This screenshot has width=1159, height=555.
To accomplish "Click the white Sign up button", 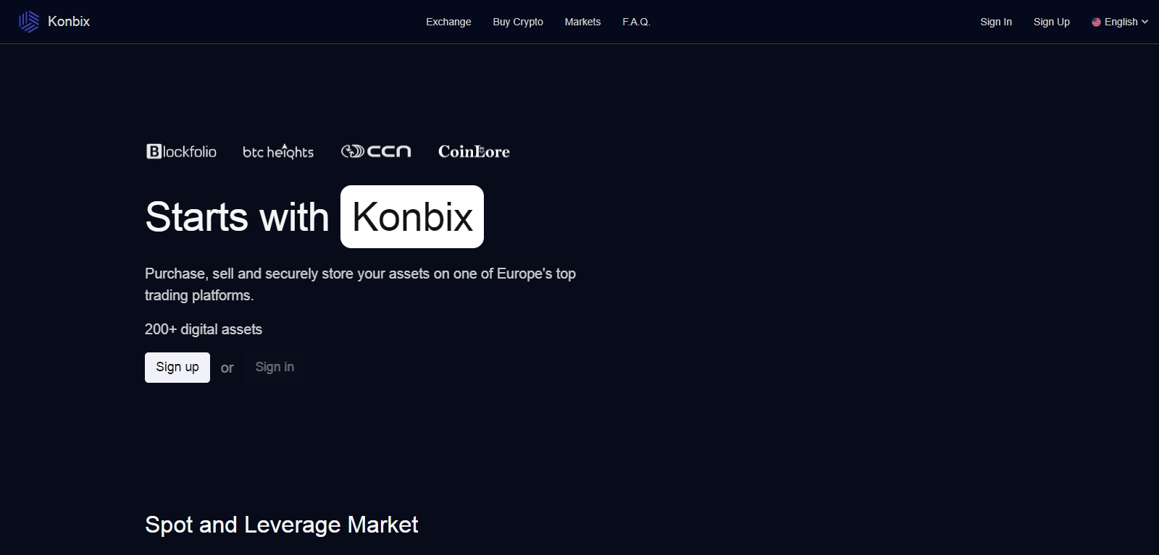I will (x=177, y=368).
